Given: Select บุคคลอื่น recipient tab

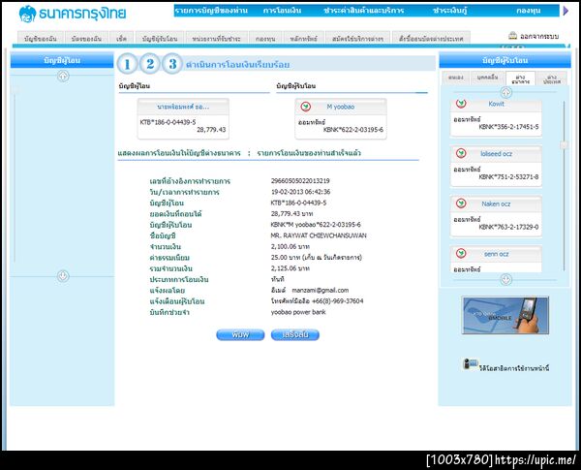Looking at the screenshot, I should pos(488,78).
